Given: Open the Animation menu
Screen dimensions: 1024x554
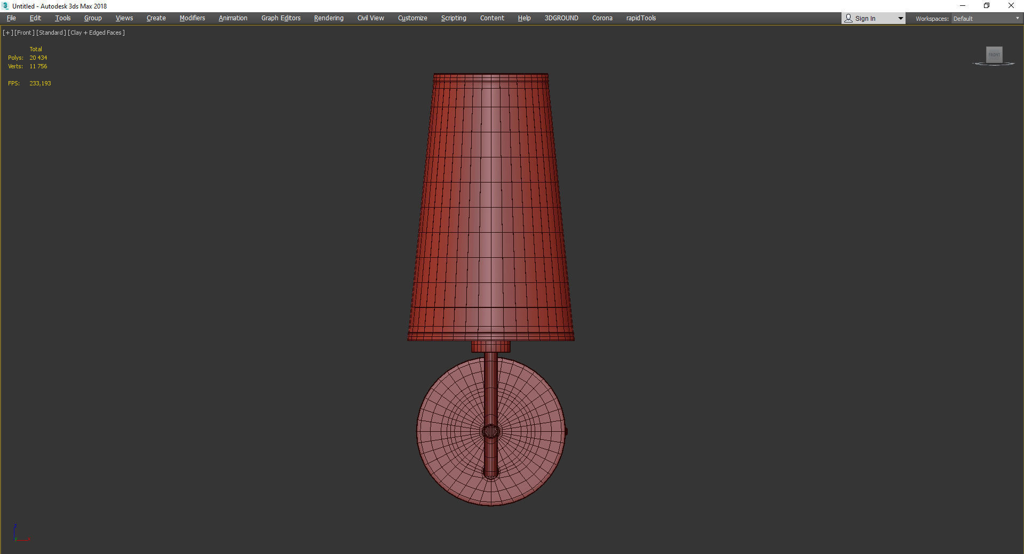Looking at the screenshot, I should [x=233, y=18].
